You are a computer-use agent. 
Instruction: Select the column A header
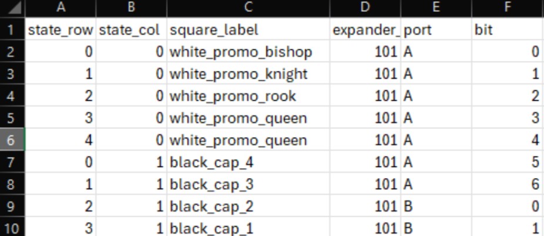[60, 8]
